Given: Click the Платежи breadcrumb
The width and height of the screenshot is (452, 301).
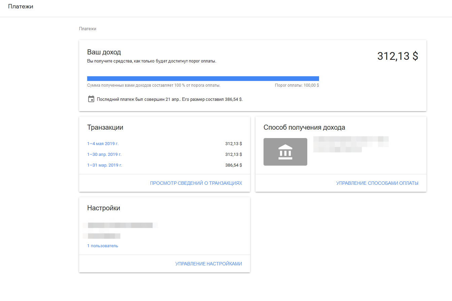Looking at the screenshot, I should click(88, 29).
